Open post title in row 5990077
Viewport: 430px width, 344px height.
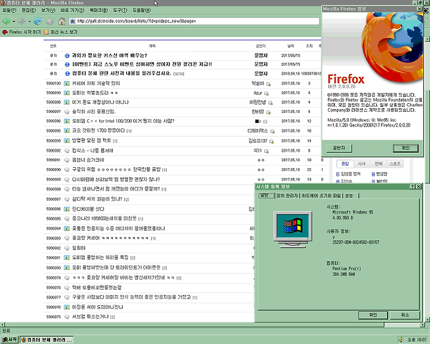pyautogui.click(x=131, y=297)
